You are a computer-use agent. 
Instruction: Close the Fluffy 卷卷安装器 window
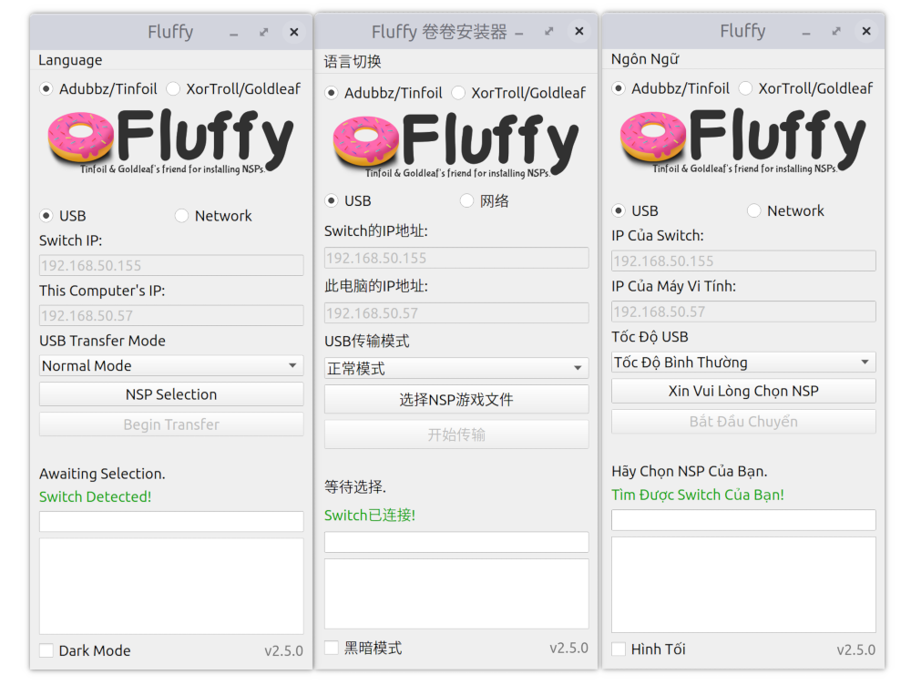pyautogui.click(x=579, y=31)
